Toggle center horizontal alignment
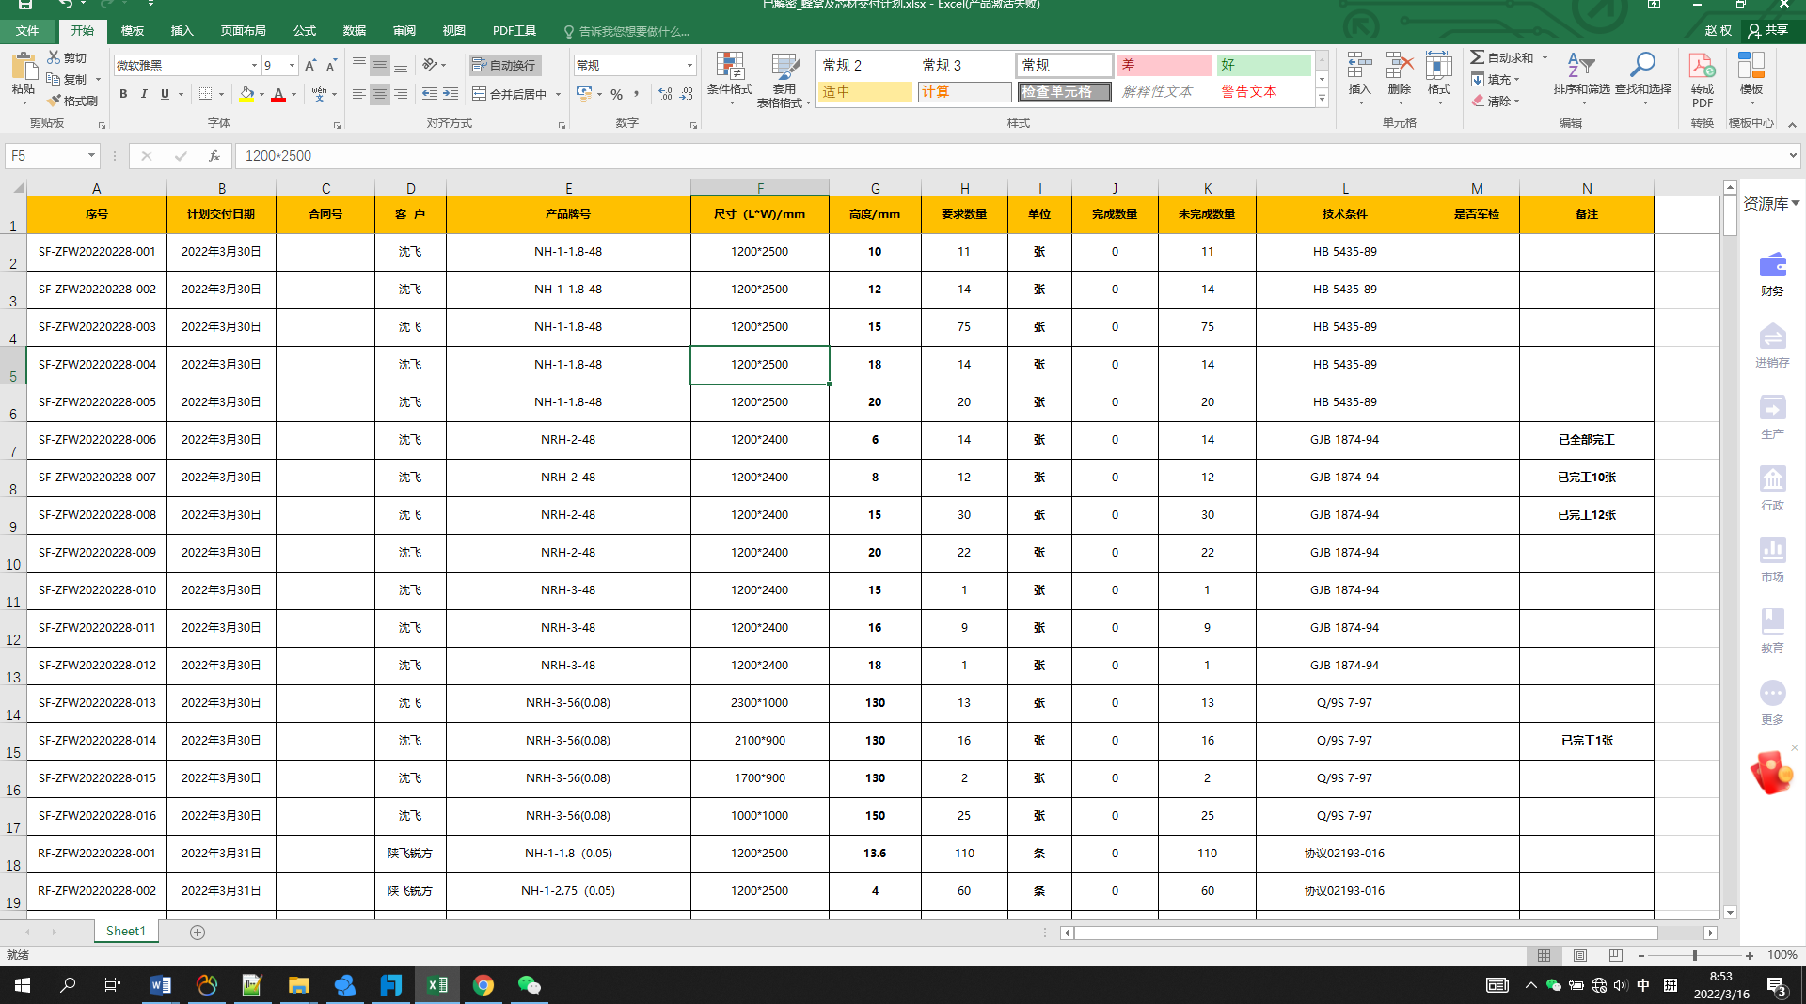Screen dimensions: 1806x1004 point(380,94)
